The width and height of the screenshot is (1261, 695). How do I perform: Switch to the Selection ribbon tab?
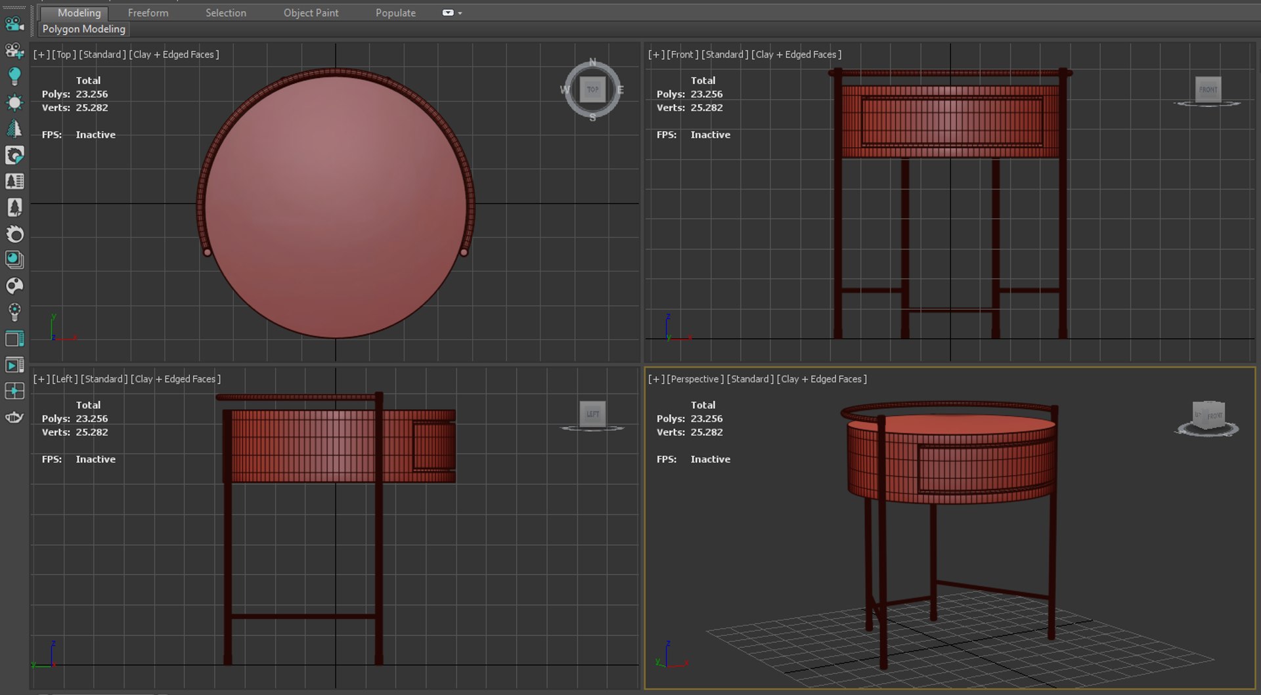(225, 12)
